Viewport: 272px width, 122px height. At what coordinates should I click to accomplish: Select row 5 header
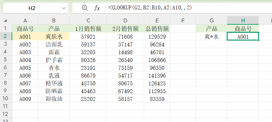6,60
